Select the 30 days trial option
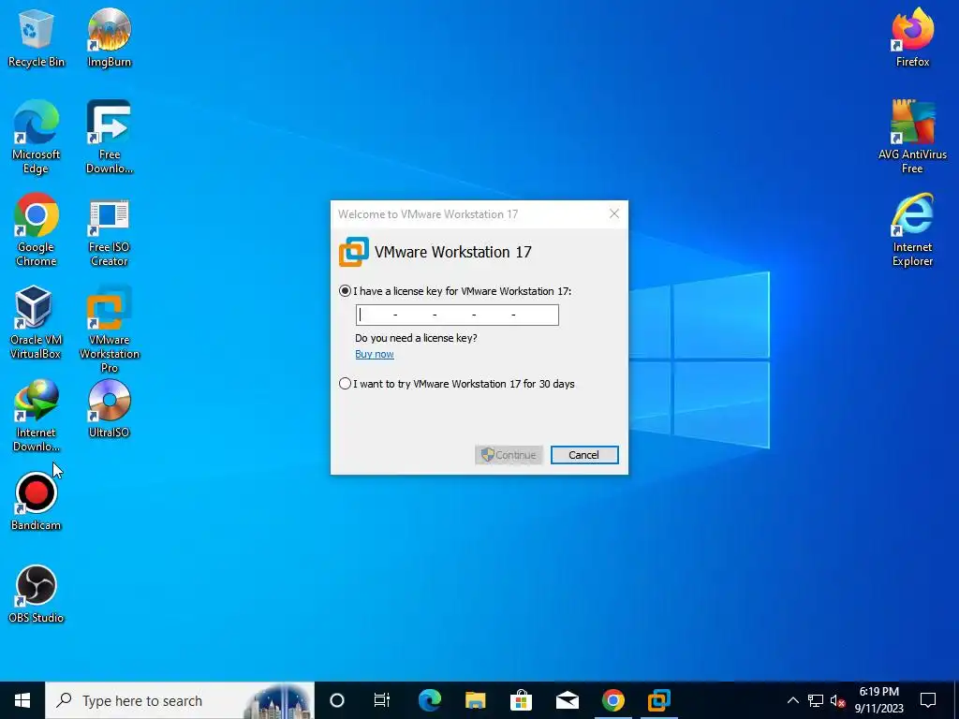Screen dimensions: 959x719 point(345,384)
